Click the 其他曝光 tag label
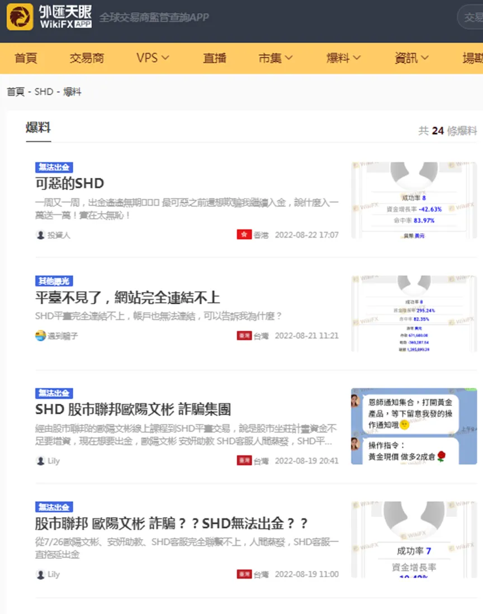Viewport: 483px width, 614px height. (x=54, y=281)
